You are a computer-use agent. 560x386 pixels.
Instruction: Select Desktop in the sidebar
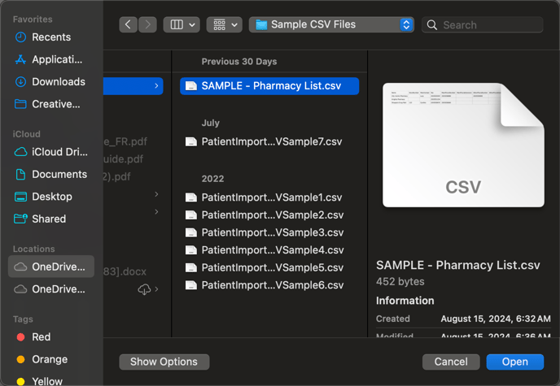click(50, 197)
